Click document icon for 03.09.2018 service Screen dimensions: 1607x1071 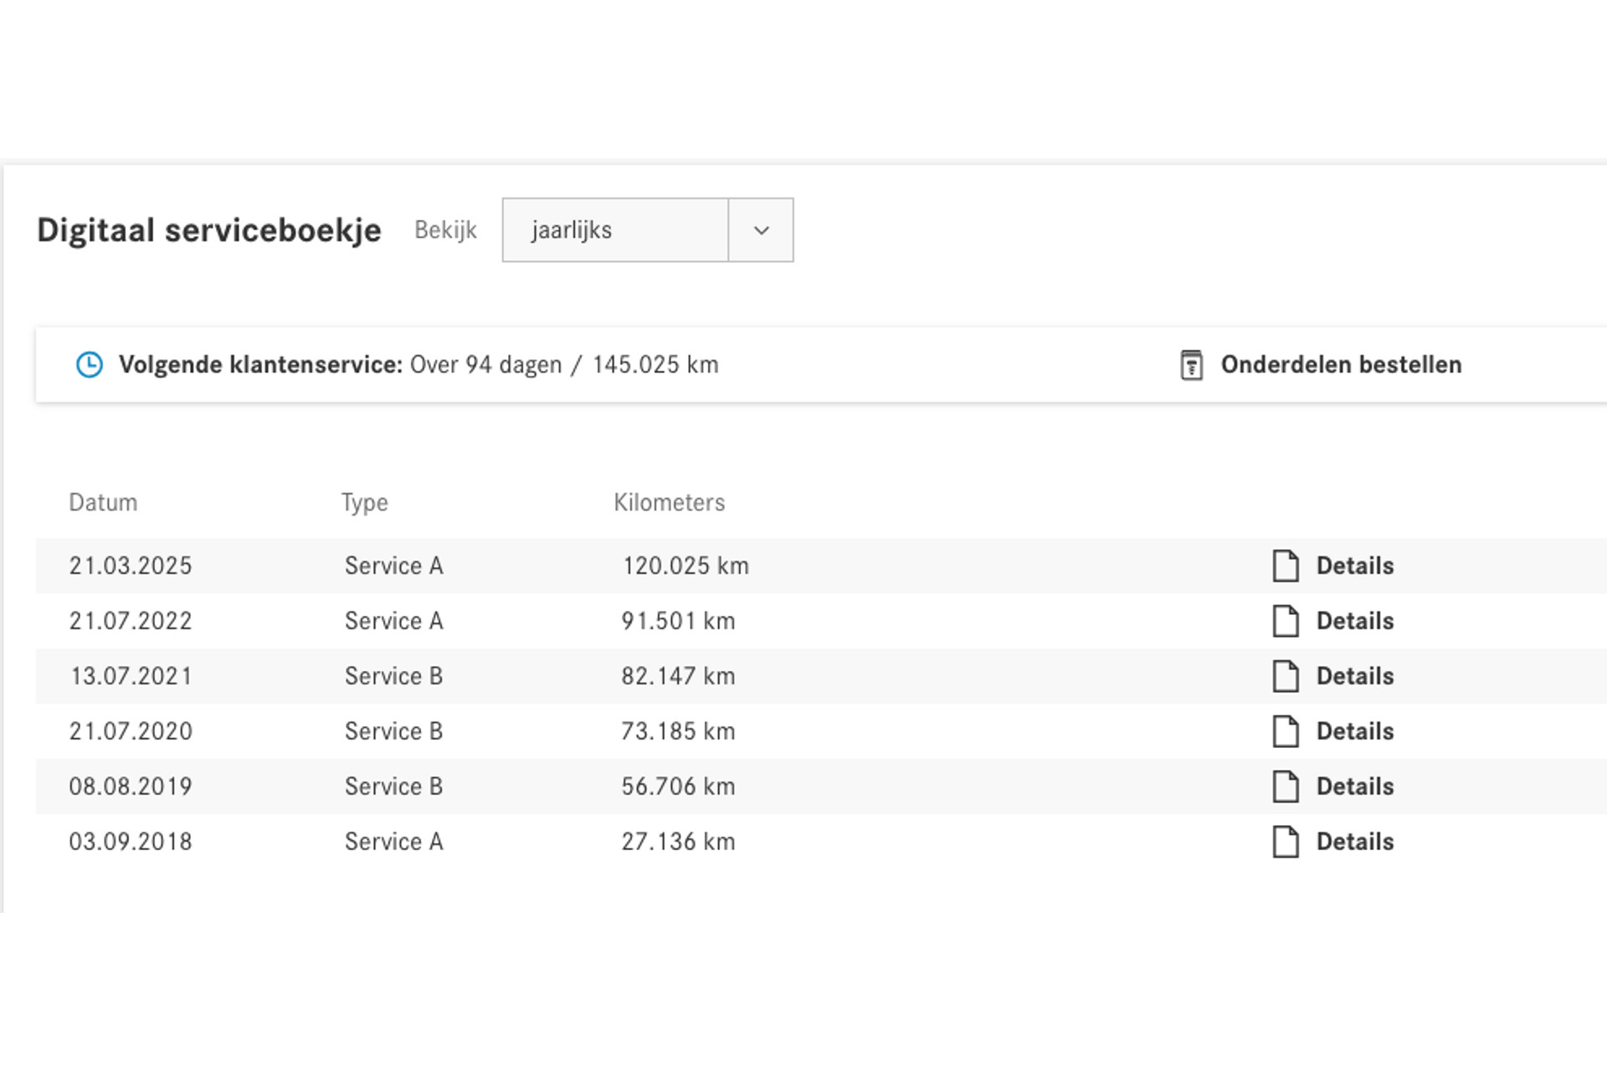tap(1286, 842)
